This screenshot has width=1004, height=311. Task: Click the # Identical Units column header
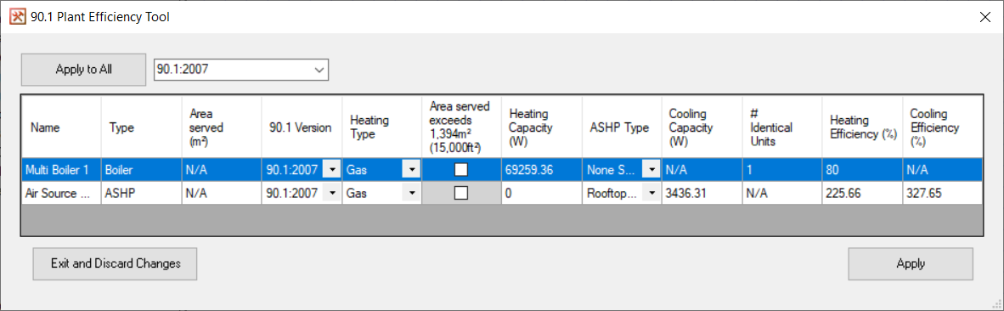pyautogui.click(x=781, y=127)
